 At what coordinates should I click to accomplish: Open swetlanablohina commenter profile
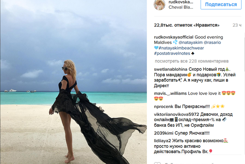point(171,69)
